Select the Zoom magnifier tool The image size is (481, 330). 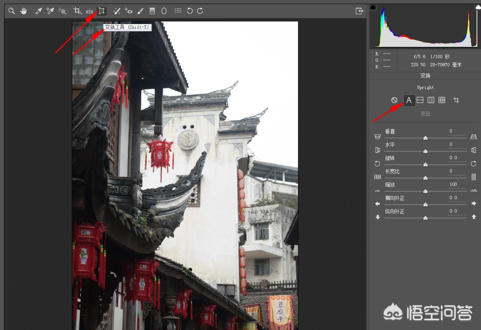(12, 11)
